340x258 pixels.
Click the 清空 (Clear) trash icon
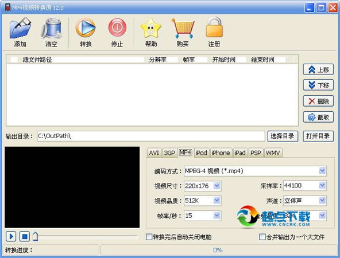pyautogui.click(x=52, y=28)
